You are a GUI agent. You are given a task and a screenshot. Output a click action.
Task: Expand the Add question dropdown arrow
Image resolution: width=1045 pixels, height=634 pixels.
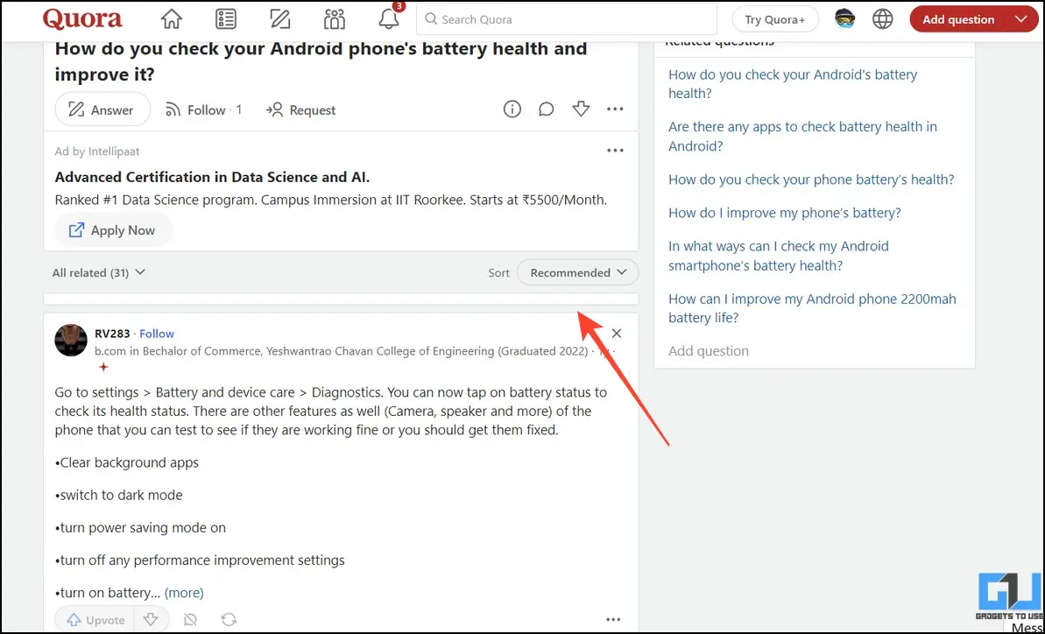1021,19
